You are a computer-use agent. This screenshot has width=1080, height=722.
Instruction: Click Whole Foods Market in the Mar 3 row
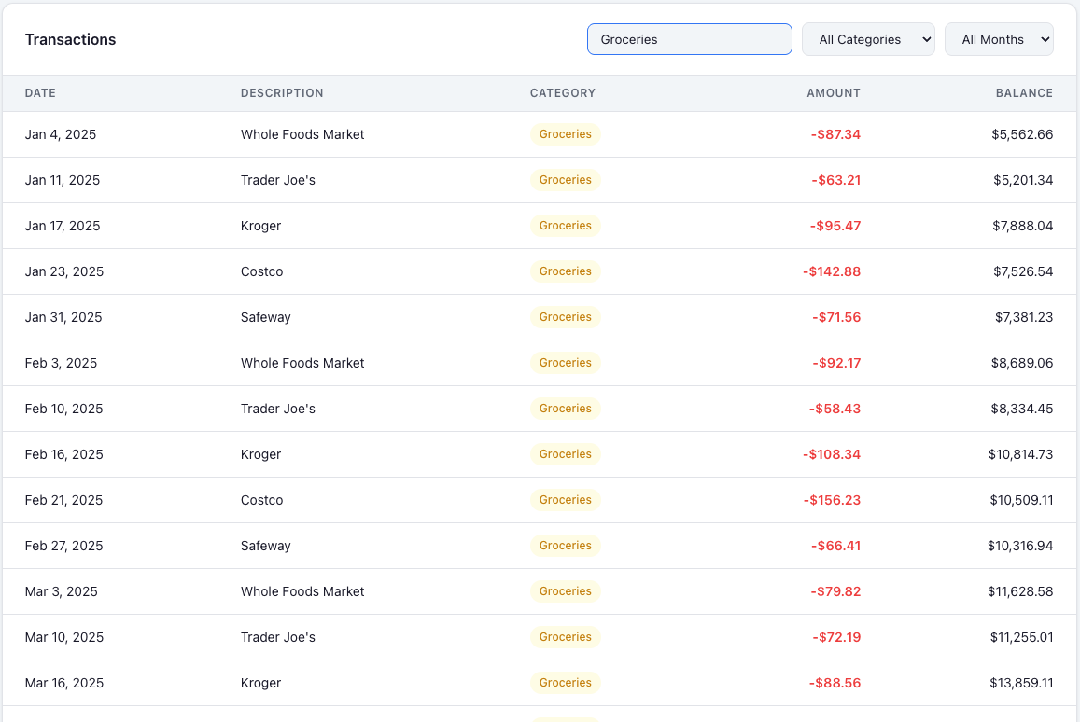tap(302, 591)
